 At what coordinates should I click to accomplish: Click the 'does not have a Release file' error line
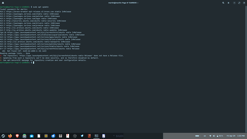tap(62, 56)
